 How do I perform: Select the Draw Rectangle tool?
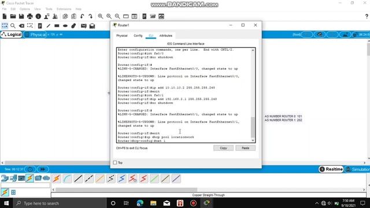tap(57, 25)
